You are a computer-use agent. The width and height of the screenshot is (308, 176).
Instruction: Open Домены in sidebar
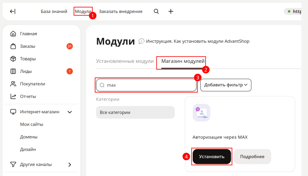click(x=28, y=137)
